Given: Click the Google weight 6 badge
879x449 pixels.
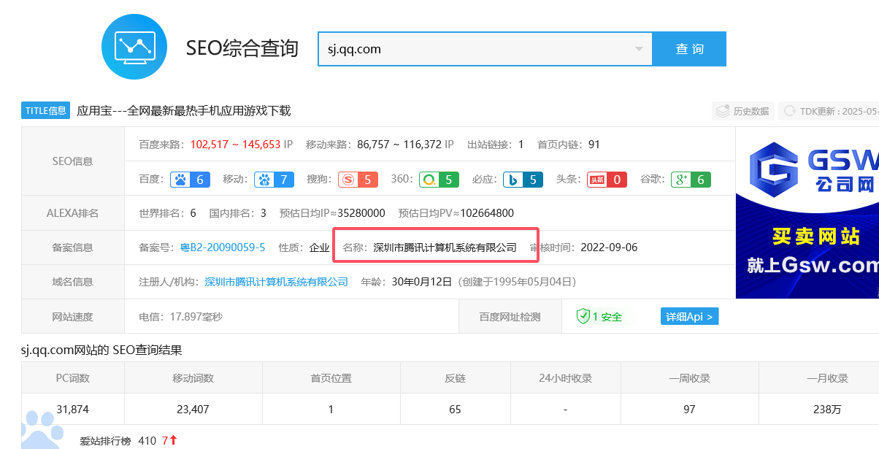Looking at the screenshot, I should click(x=691, y=179).
